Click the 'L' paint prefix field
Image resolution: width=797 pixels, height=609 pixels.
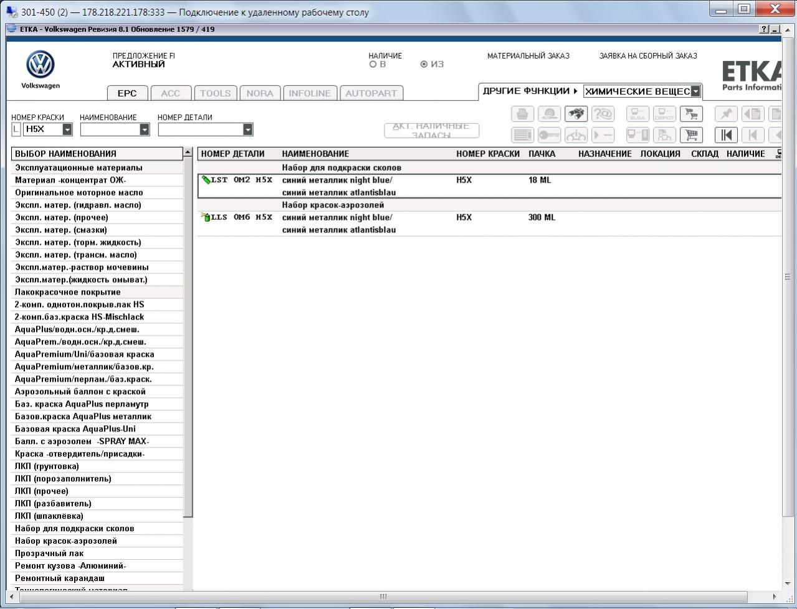tap(16, 130)
